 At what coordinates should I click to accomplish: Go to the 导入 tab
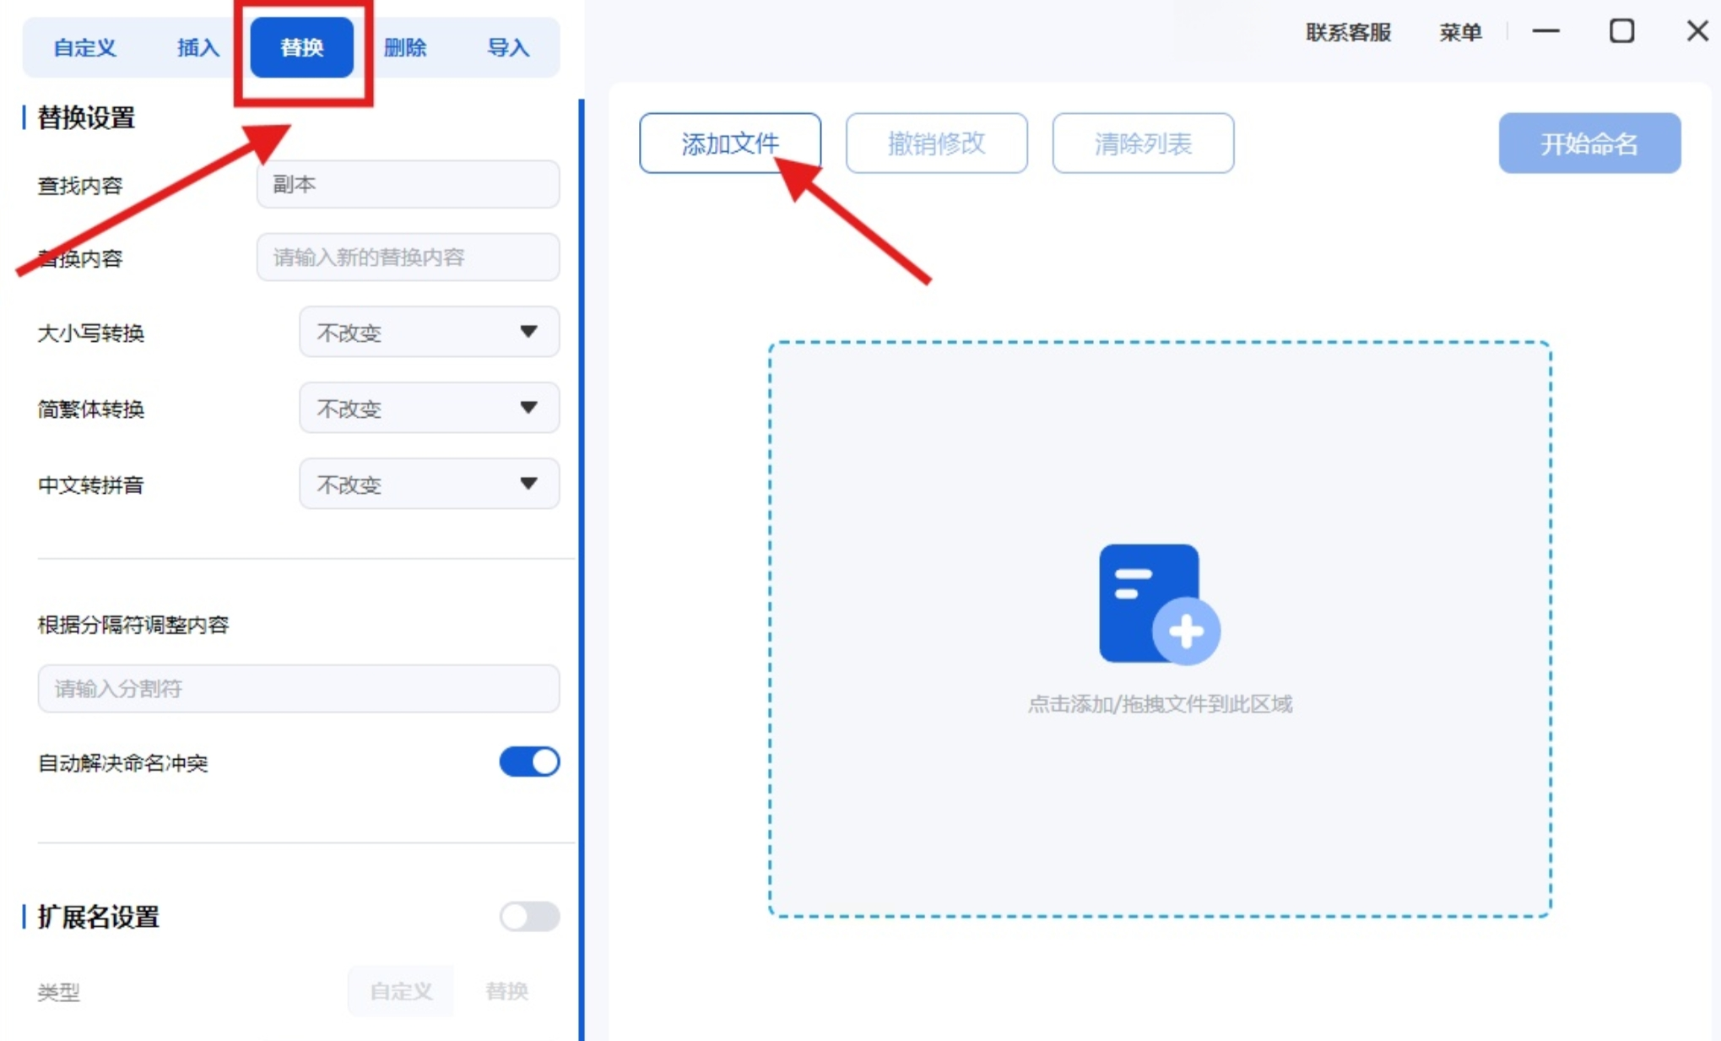[x=508, y=47]
